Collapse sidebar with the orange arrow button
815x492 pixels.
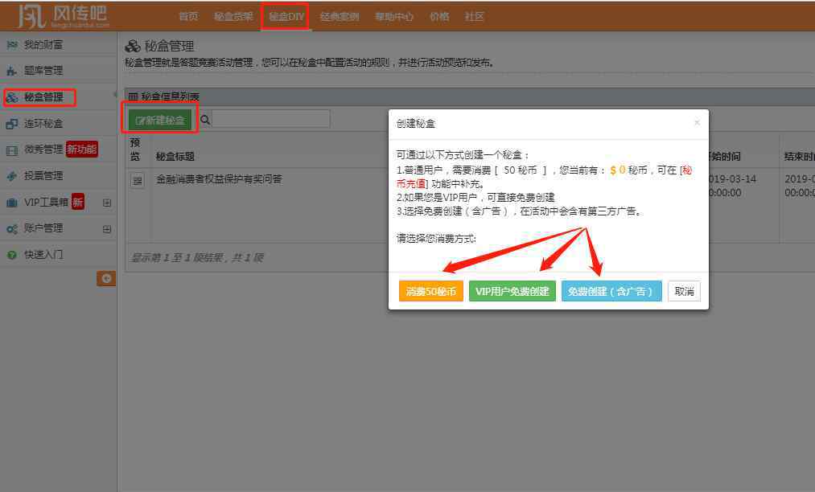(x=106, y=278)
